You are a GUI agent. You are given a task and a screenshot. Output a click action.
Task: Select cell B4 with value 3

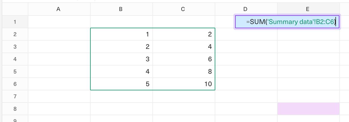(x=122, y=59)
